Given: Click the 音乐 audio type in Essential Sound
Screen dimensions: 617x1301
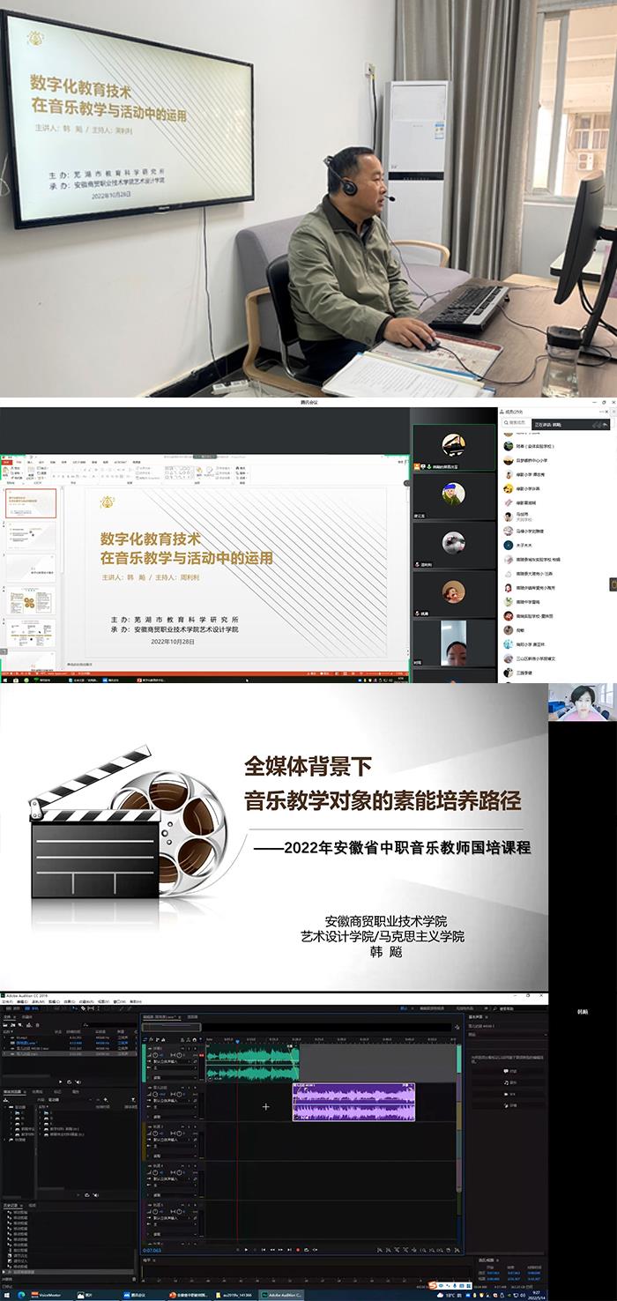Looking at the screenshot, I should click(x=508, y=1082).
